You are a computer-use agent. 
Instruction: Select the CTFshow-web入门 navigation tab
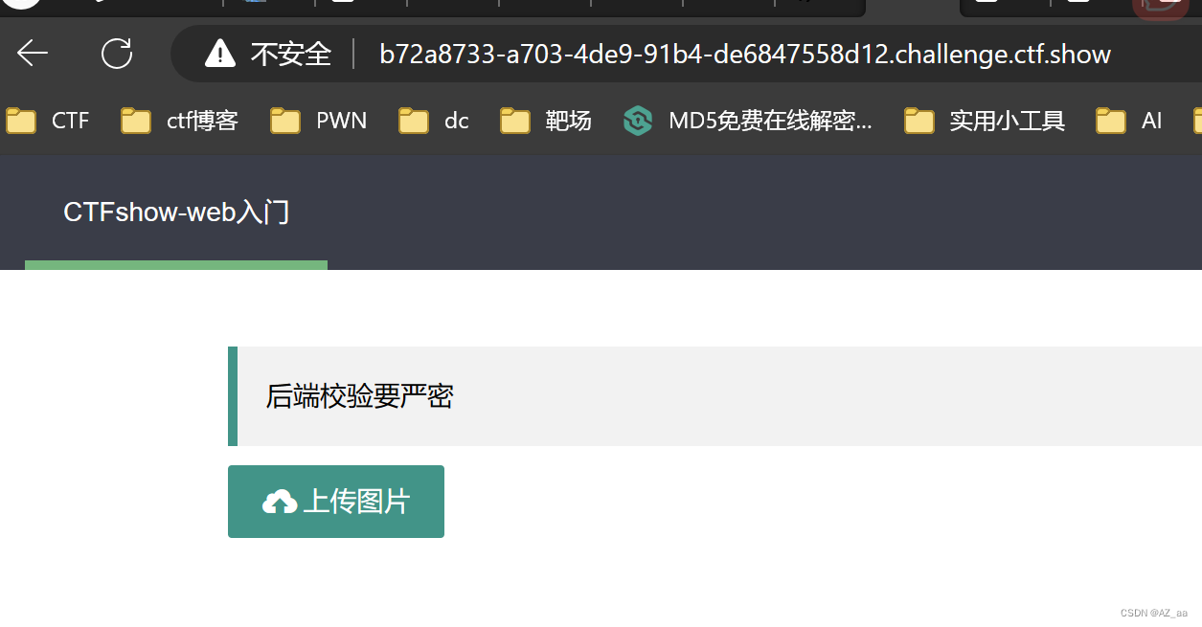(176, 213)
